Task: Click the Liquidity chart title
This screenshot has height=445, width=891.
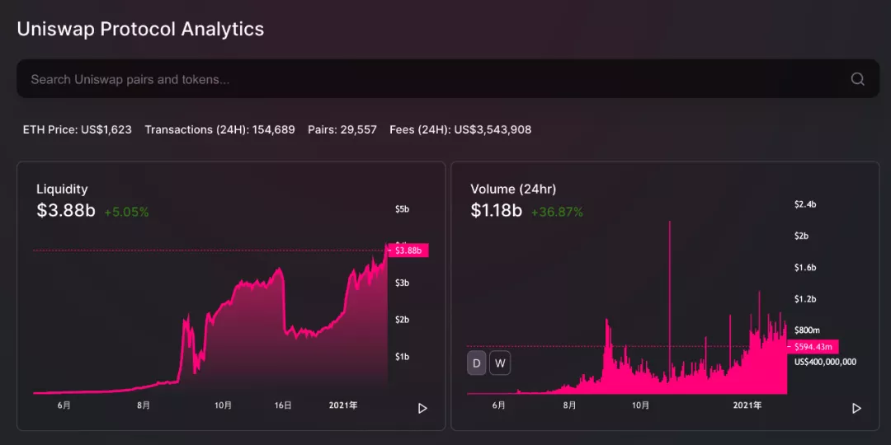Action: 62,190
